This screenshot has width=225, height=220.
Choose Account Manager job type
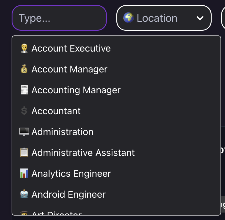click(x=69, y=69)
